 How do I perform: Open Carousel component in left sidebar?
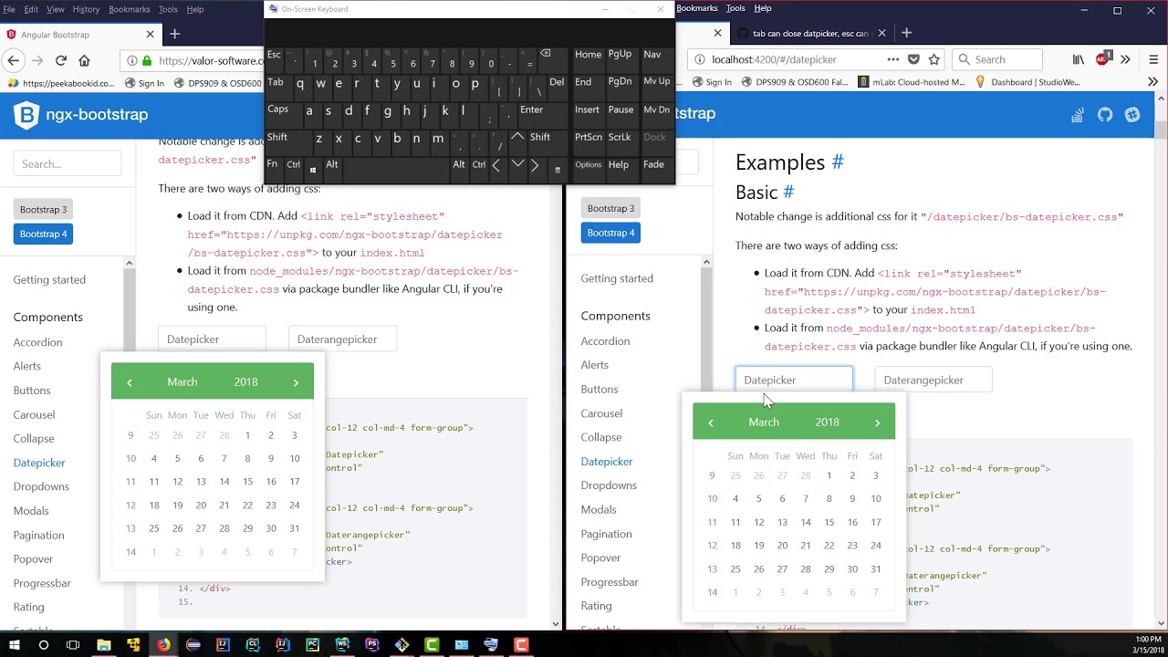(34, 415)
